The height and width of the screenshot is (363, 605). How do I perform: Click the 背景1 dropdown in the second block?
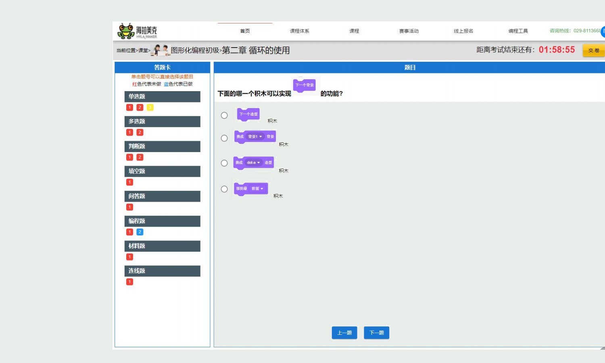tap(255, 137)
